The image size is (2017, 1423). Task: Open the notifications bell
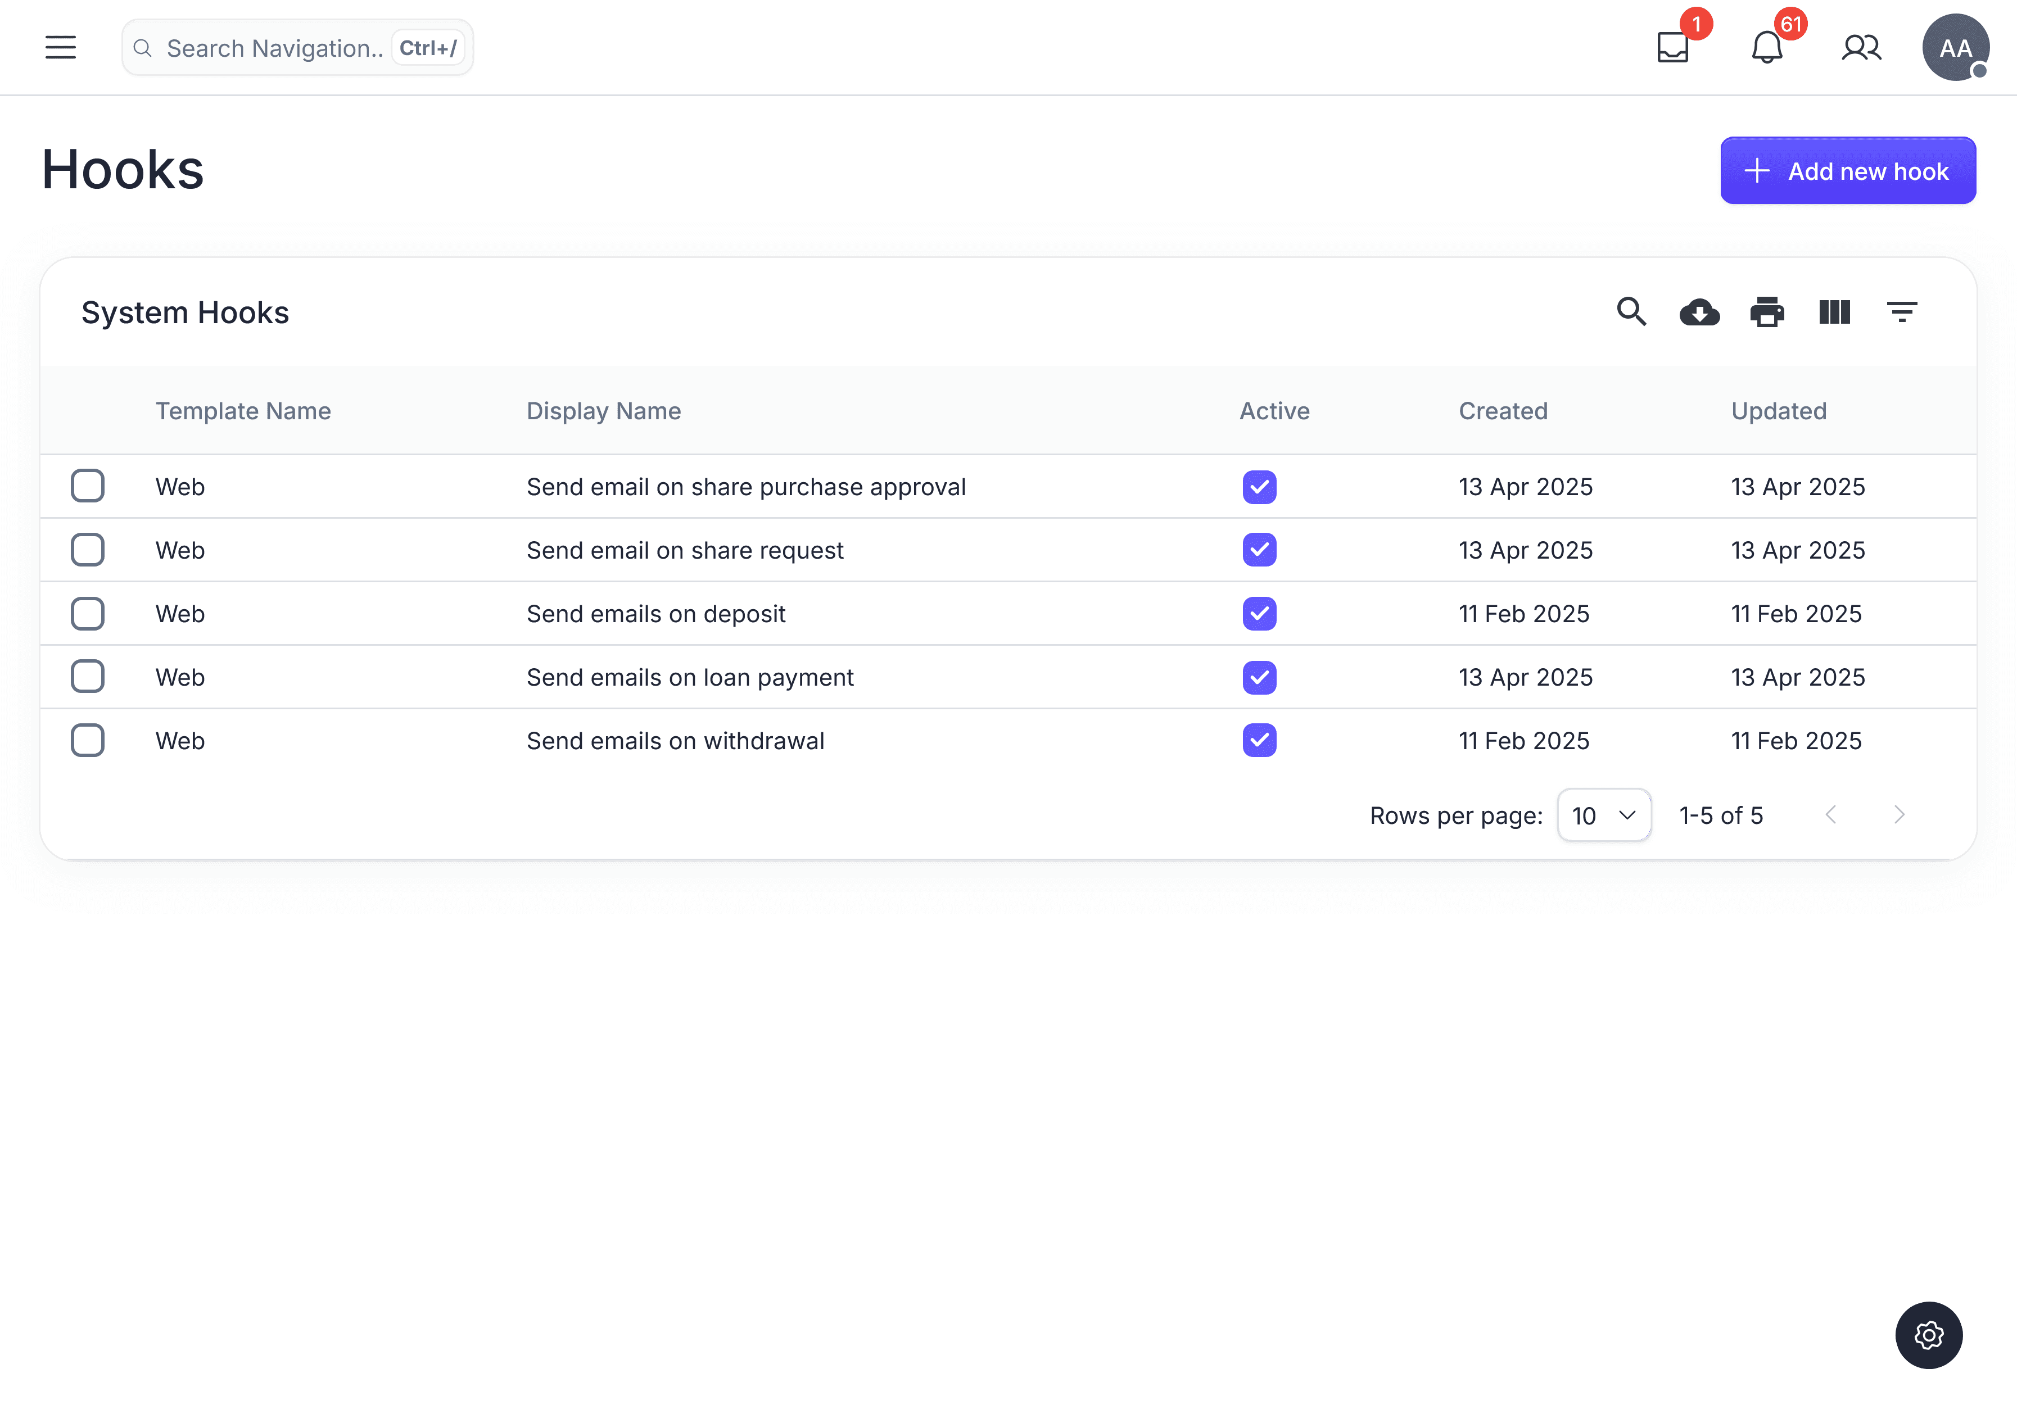coord(1767,47)
